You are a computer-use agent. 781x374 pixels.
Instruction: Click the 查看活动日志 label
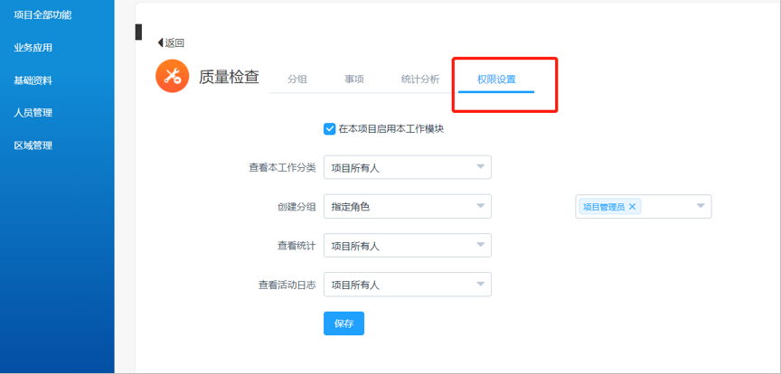click(x=287, y=285)
